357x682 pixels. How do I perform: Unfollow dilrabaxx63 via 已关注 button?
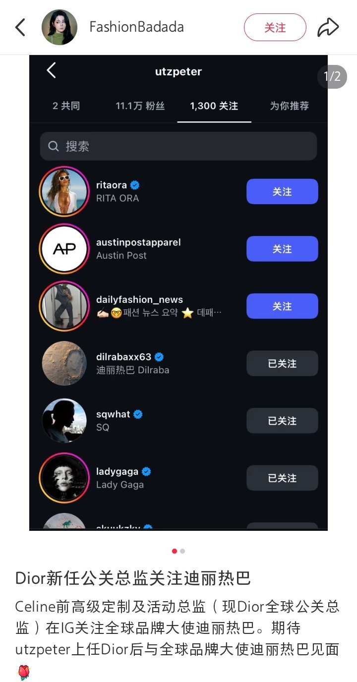coord(282,363)
